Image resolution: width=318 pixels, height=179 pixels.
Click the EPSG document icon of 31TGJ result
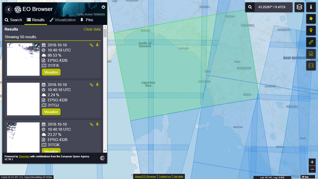coord(43,100)
